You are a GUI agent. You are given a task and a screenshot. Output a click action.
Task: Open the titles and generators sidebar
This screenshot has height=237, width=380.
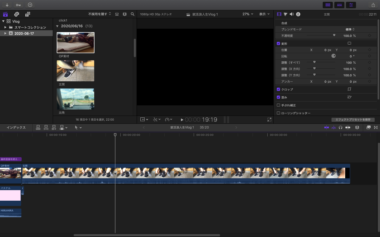pos(27,14)
